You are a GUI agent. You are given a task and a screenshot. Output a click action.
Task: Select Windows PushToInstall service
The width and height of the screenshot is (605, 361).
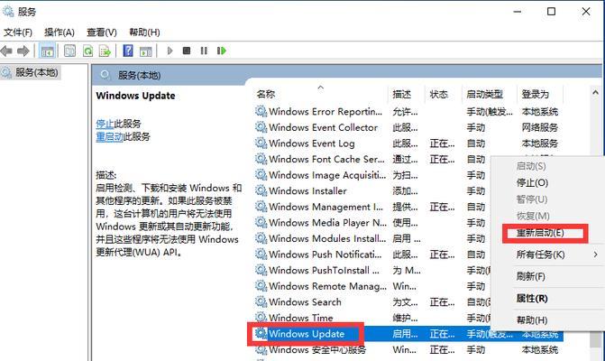click(x=372, y=270)
